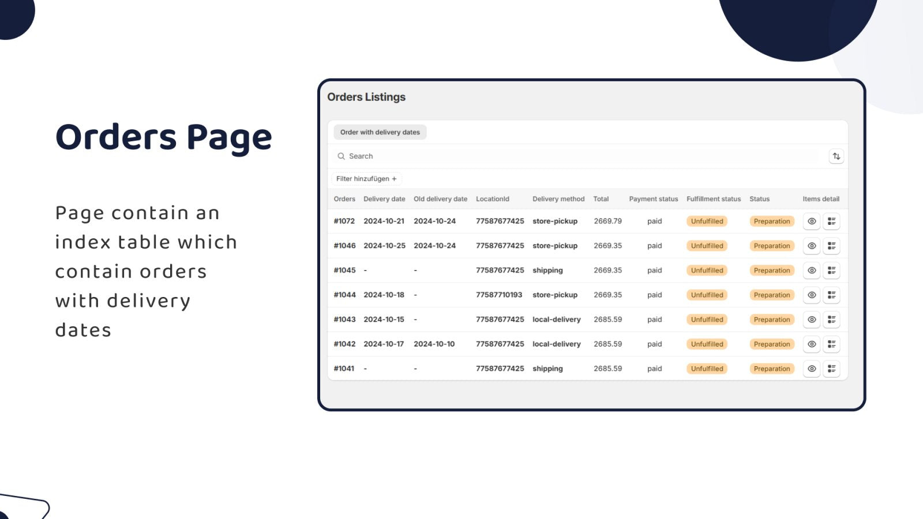Switch to the Order with delivery dates tab

380,132
